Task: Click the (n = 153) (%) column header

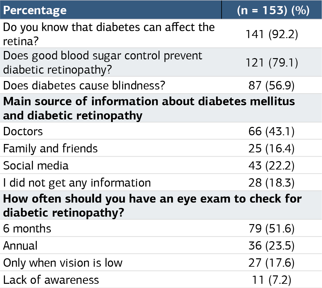Action: (272, 10)
